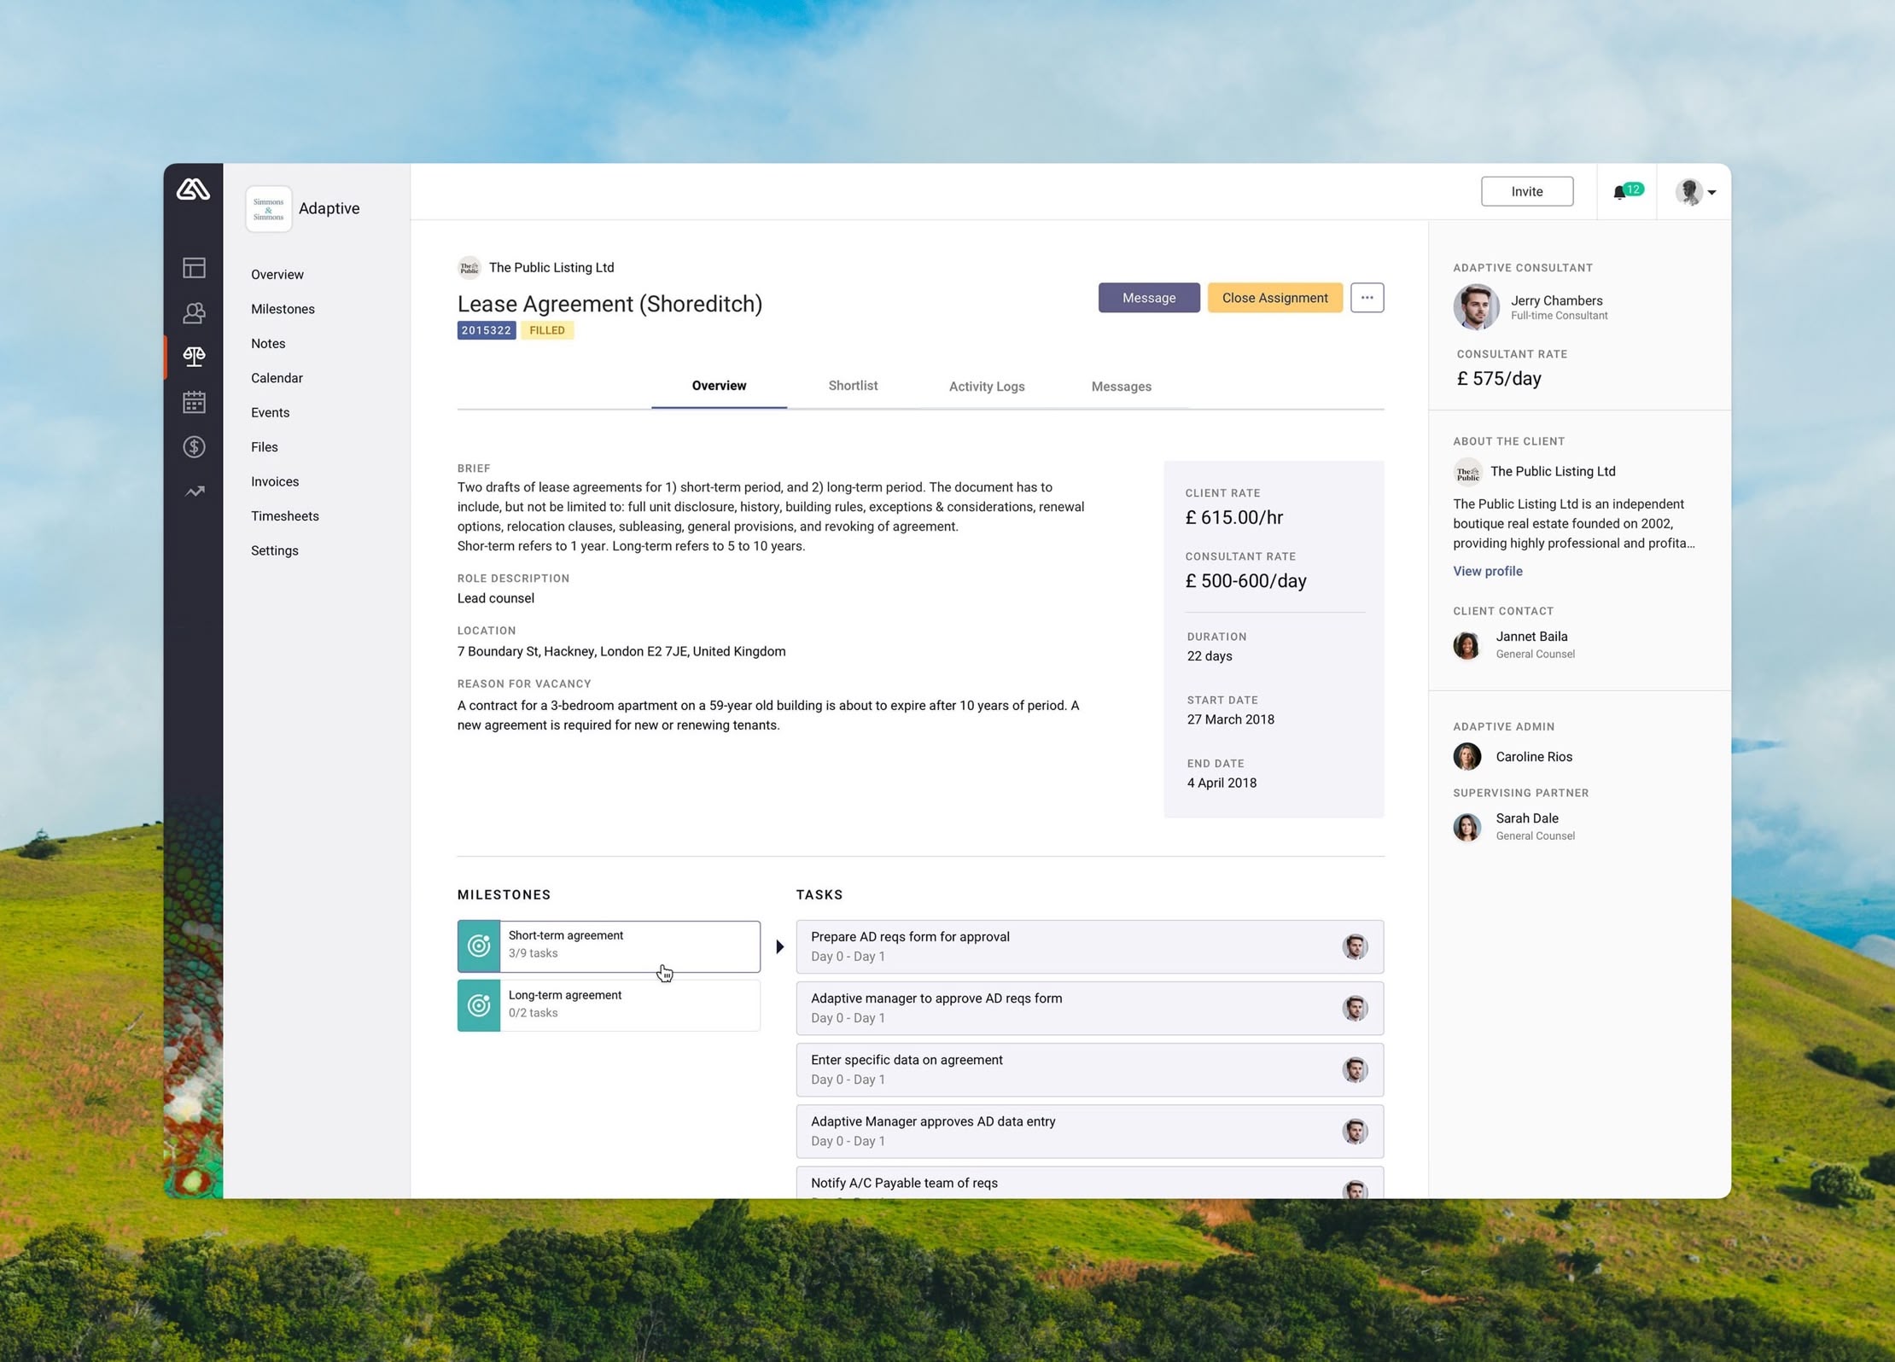Open Events in the side menu
The height and width of the screenshot is (1362, 1895).
(270, 413)
